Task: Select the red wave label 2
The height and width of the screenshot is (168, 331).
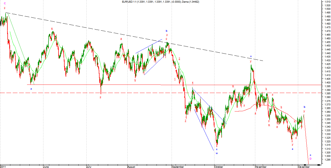Action: click(179, 58)
